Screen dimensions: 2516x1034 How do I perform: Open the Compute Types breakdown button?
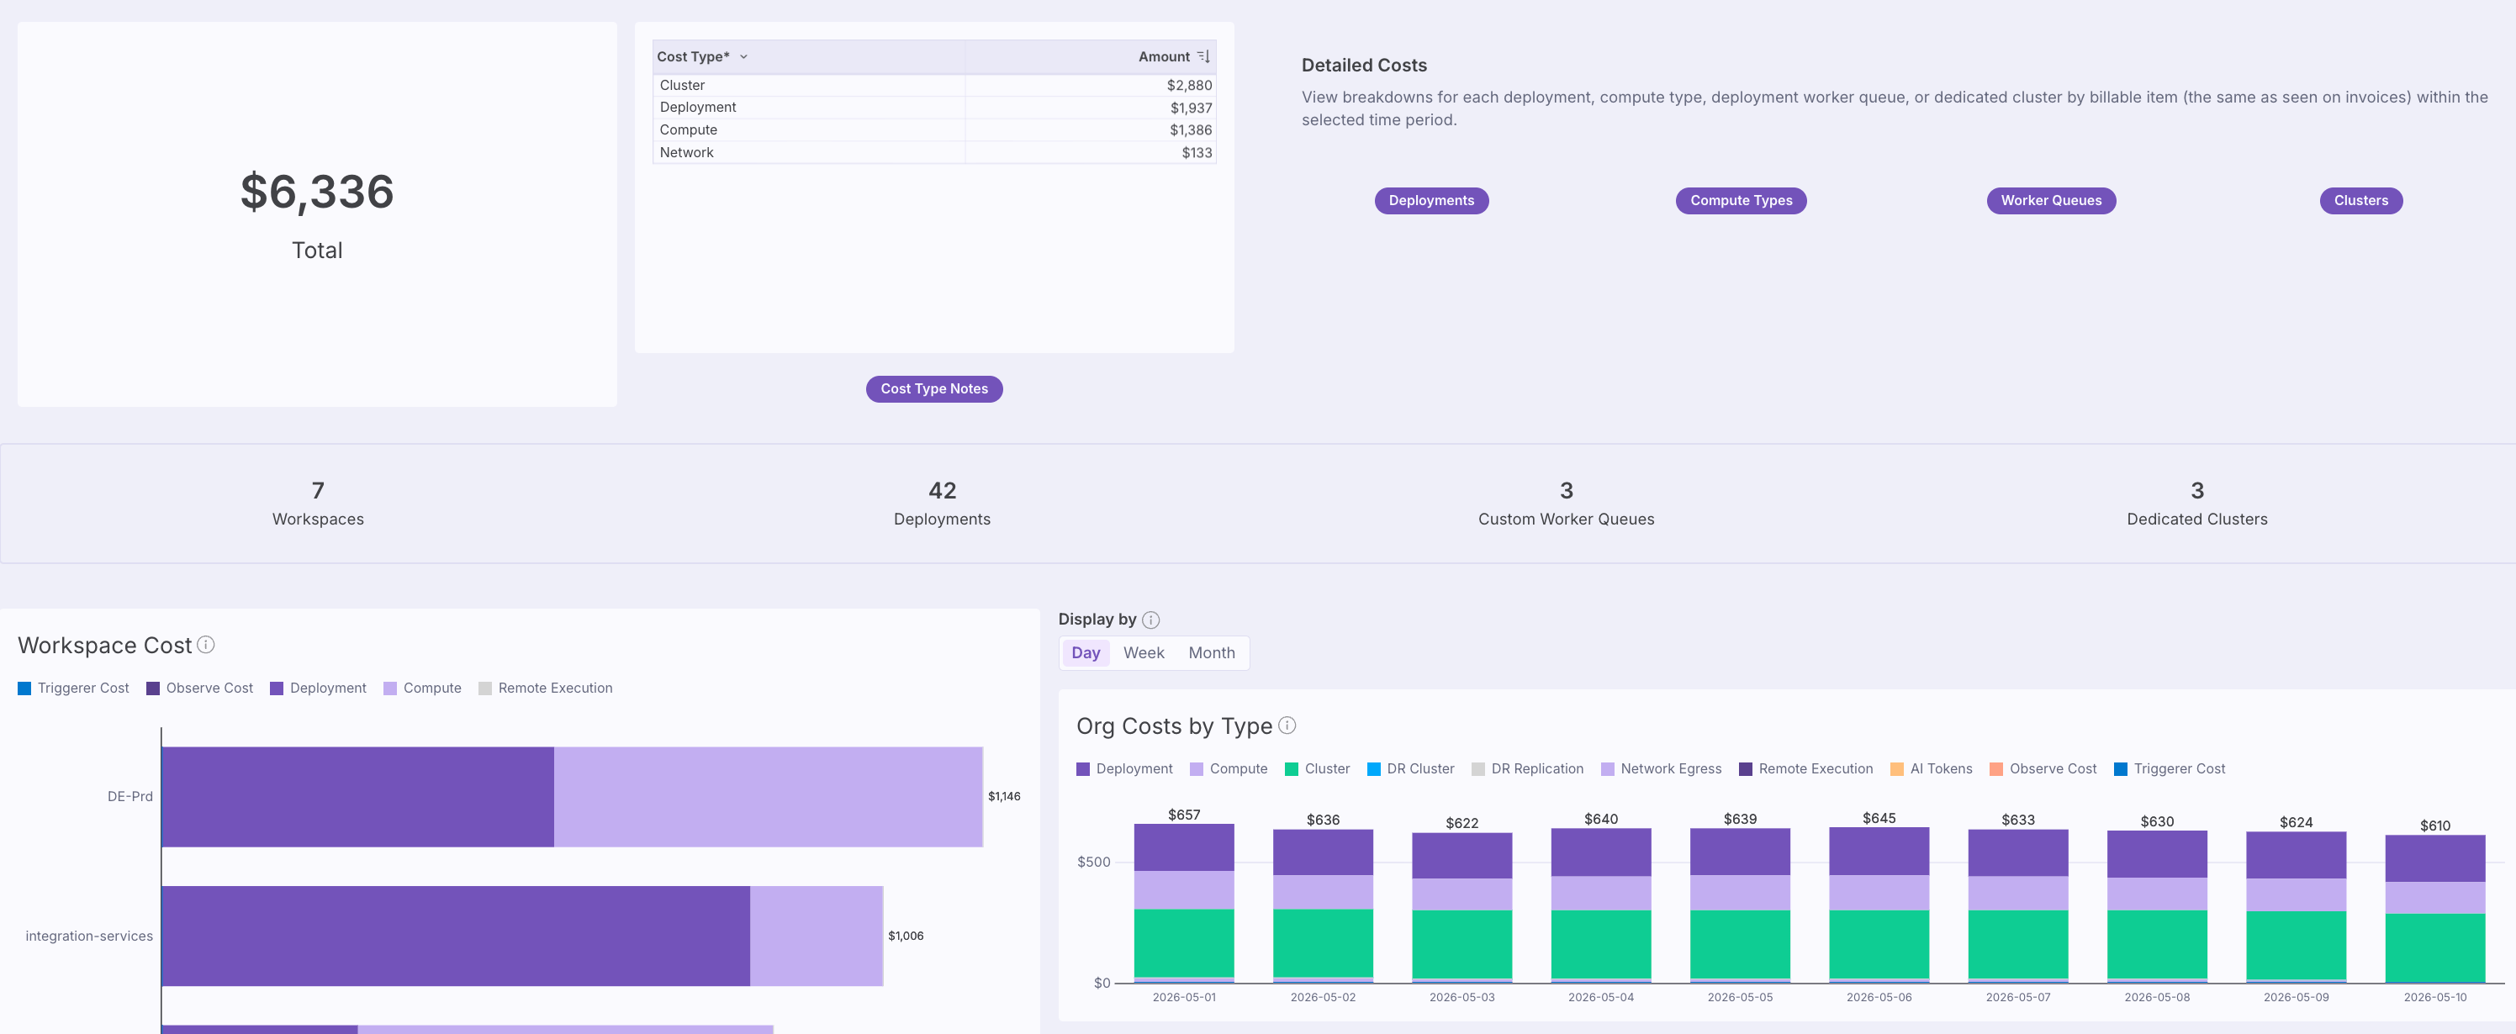click(1741, 200)
